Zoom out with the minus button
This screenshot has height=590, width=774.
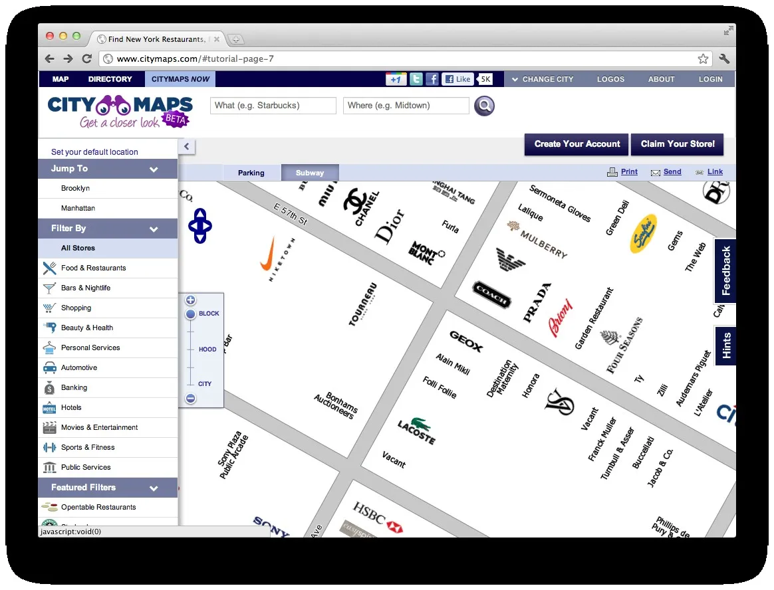(x=191, y=398)
